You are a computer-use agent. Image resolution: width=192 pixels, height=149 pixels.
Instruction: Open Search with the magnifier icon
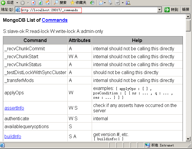(x=56, y=3)
